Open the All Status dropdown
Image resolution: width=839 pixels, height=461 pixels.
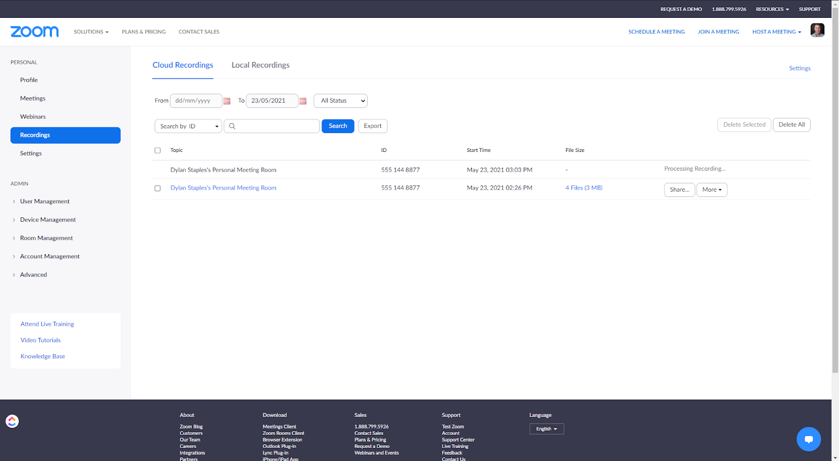(x=340, y=101)
